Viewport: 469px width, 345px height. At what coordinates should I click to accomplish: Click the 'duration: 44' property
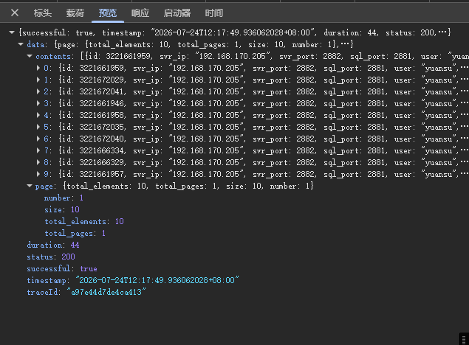(x=53, y=245)
